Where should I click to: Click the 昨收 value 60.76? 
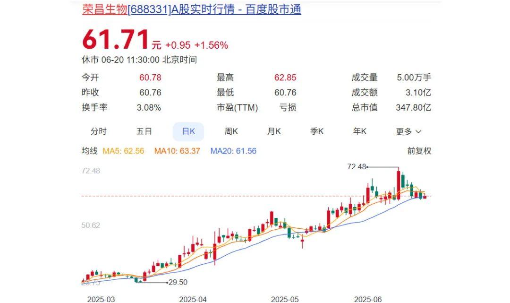(x=150, y=93)
